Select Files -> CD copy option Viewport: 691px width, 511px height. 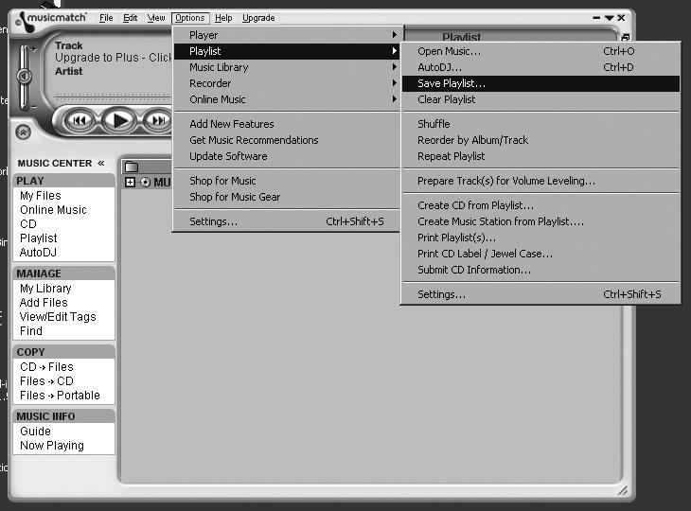46,381
